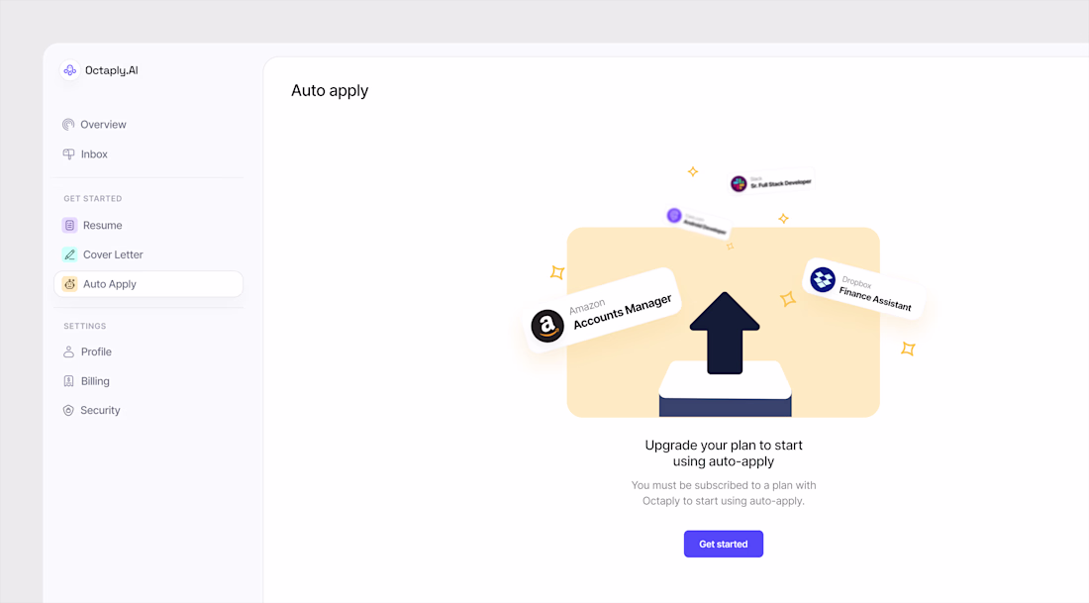
Task: Click the Billing receipt icon
Action: (68, 381)
